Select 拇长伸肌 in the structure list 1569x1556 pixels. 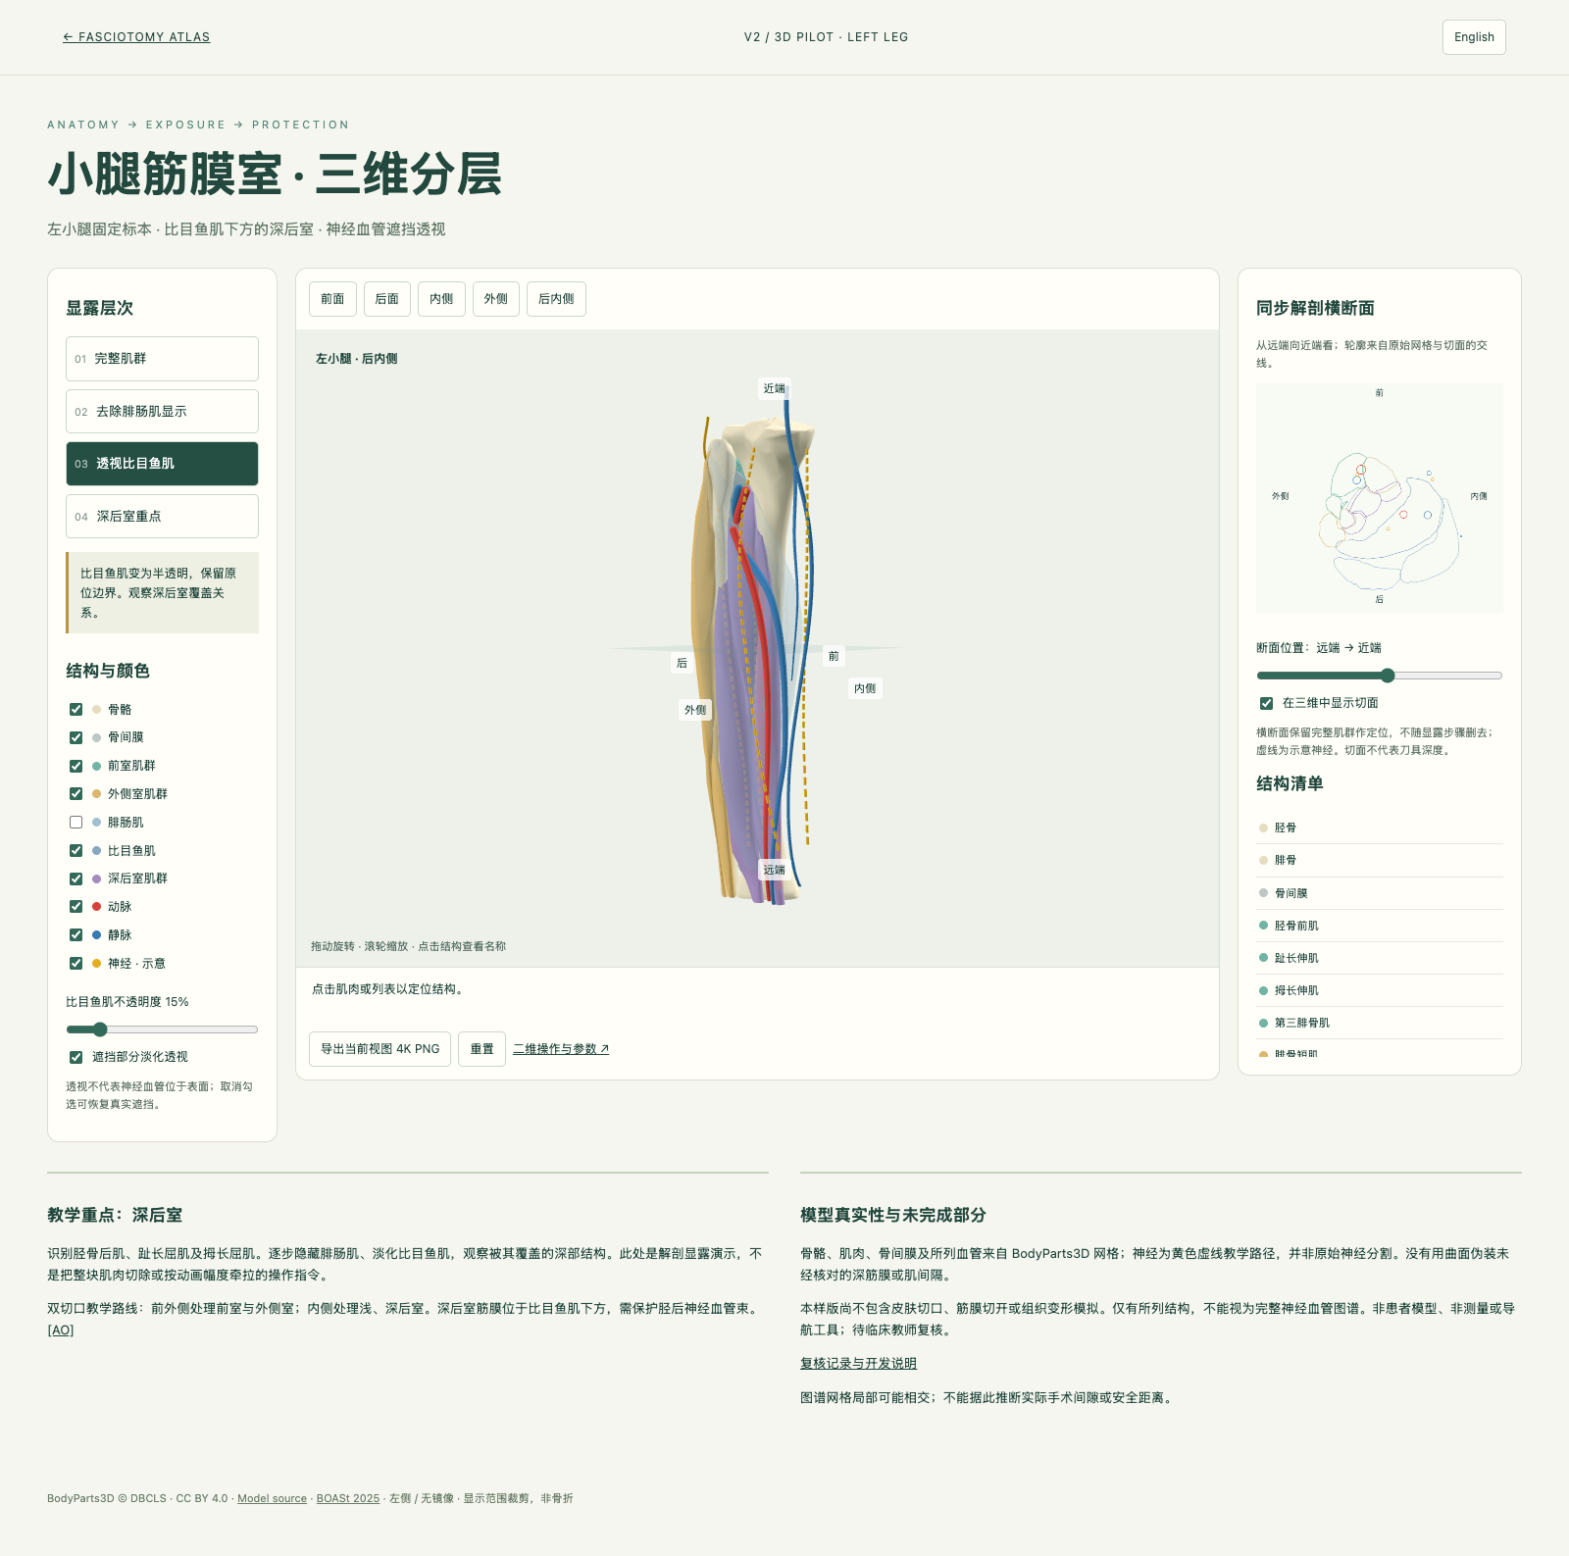click(x=1379, y=990)
